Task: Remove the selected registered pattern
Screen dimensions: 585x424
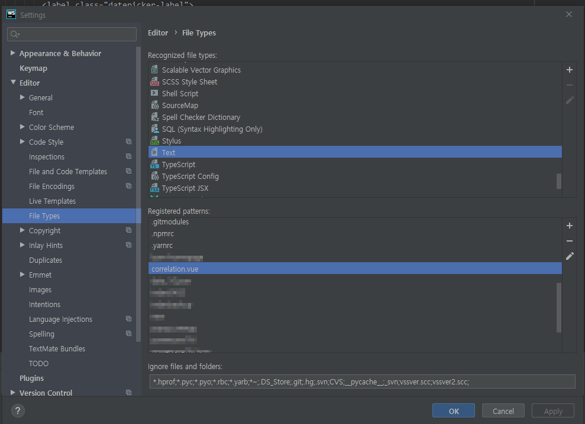Action: (x=570, y=241)
